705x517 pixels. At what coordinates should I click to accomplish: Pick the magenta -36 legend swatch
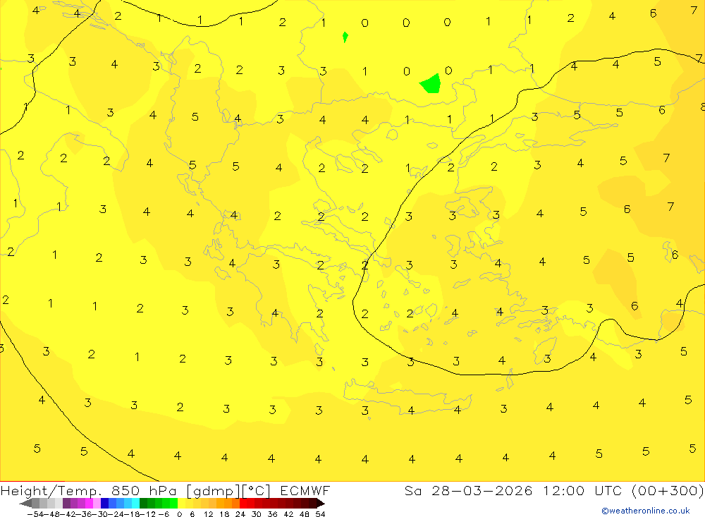click(x=89, y=503)
